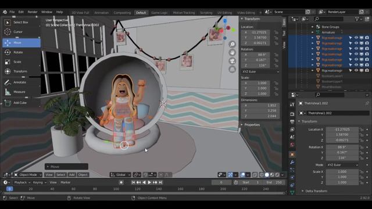Switch perspective/orthographic grid icon
The width and height of the screenshot is (372, 209).
233,70
